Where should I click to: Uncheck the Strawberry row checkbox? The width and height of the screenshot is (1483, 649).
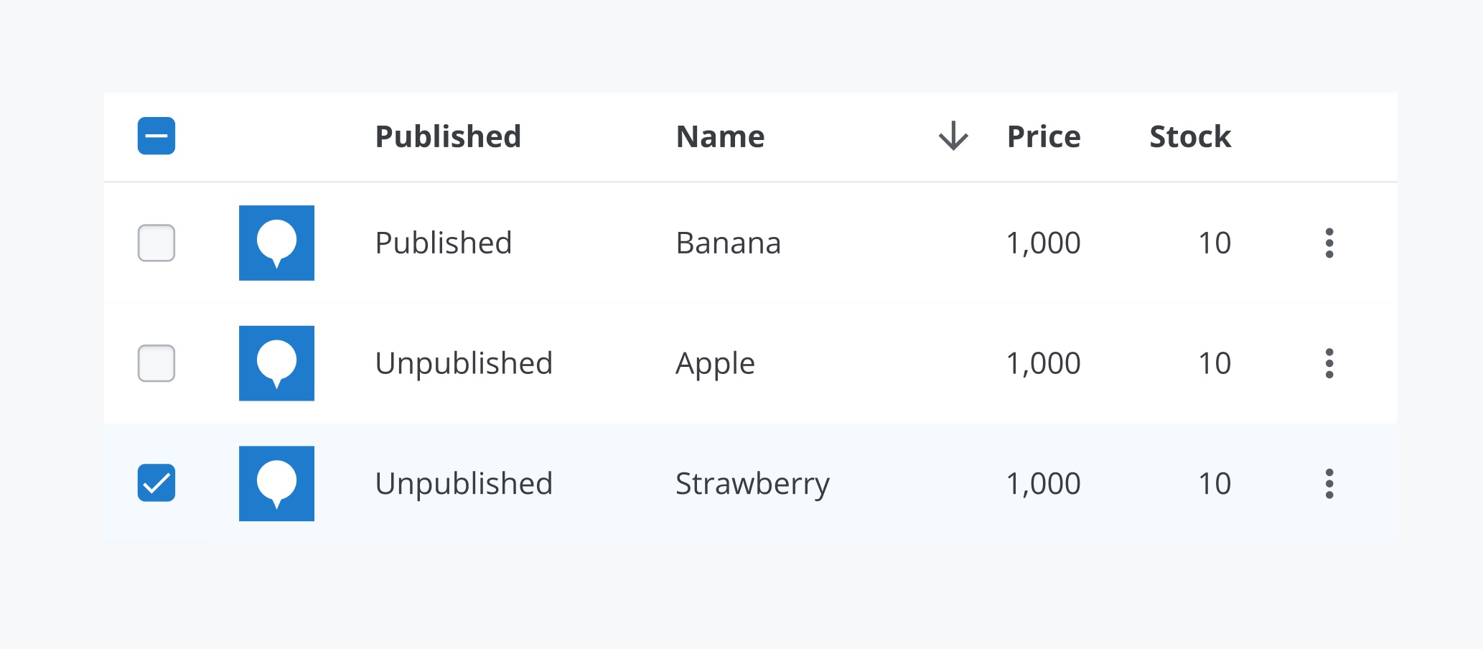tap(156, 483)
